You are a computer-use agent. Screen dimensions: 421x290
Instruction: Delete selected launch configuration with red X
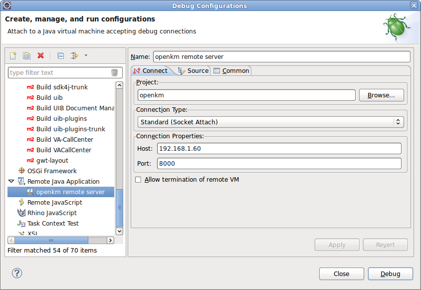(x=41, y=55)
